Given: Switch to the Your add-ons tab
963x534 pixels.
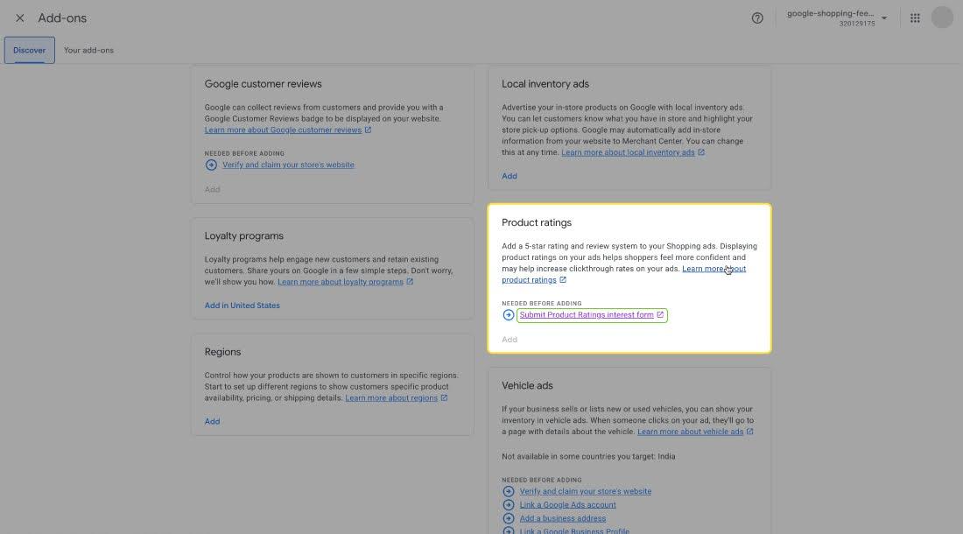Looking at the screenshot, I should click(88, 50).
